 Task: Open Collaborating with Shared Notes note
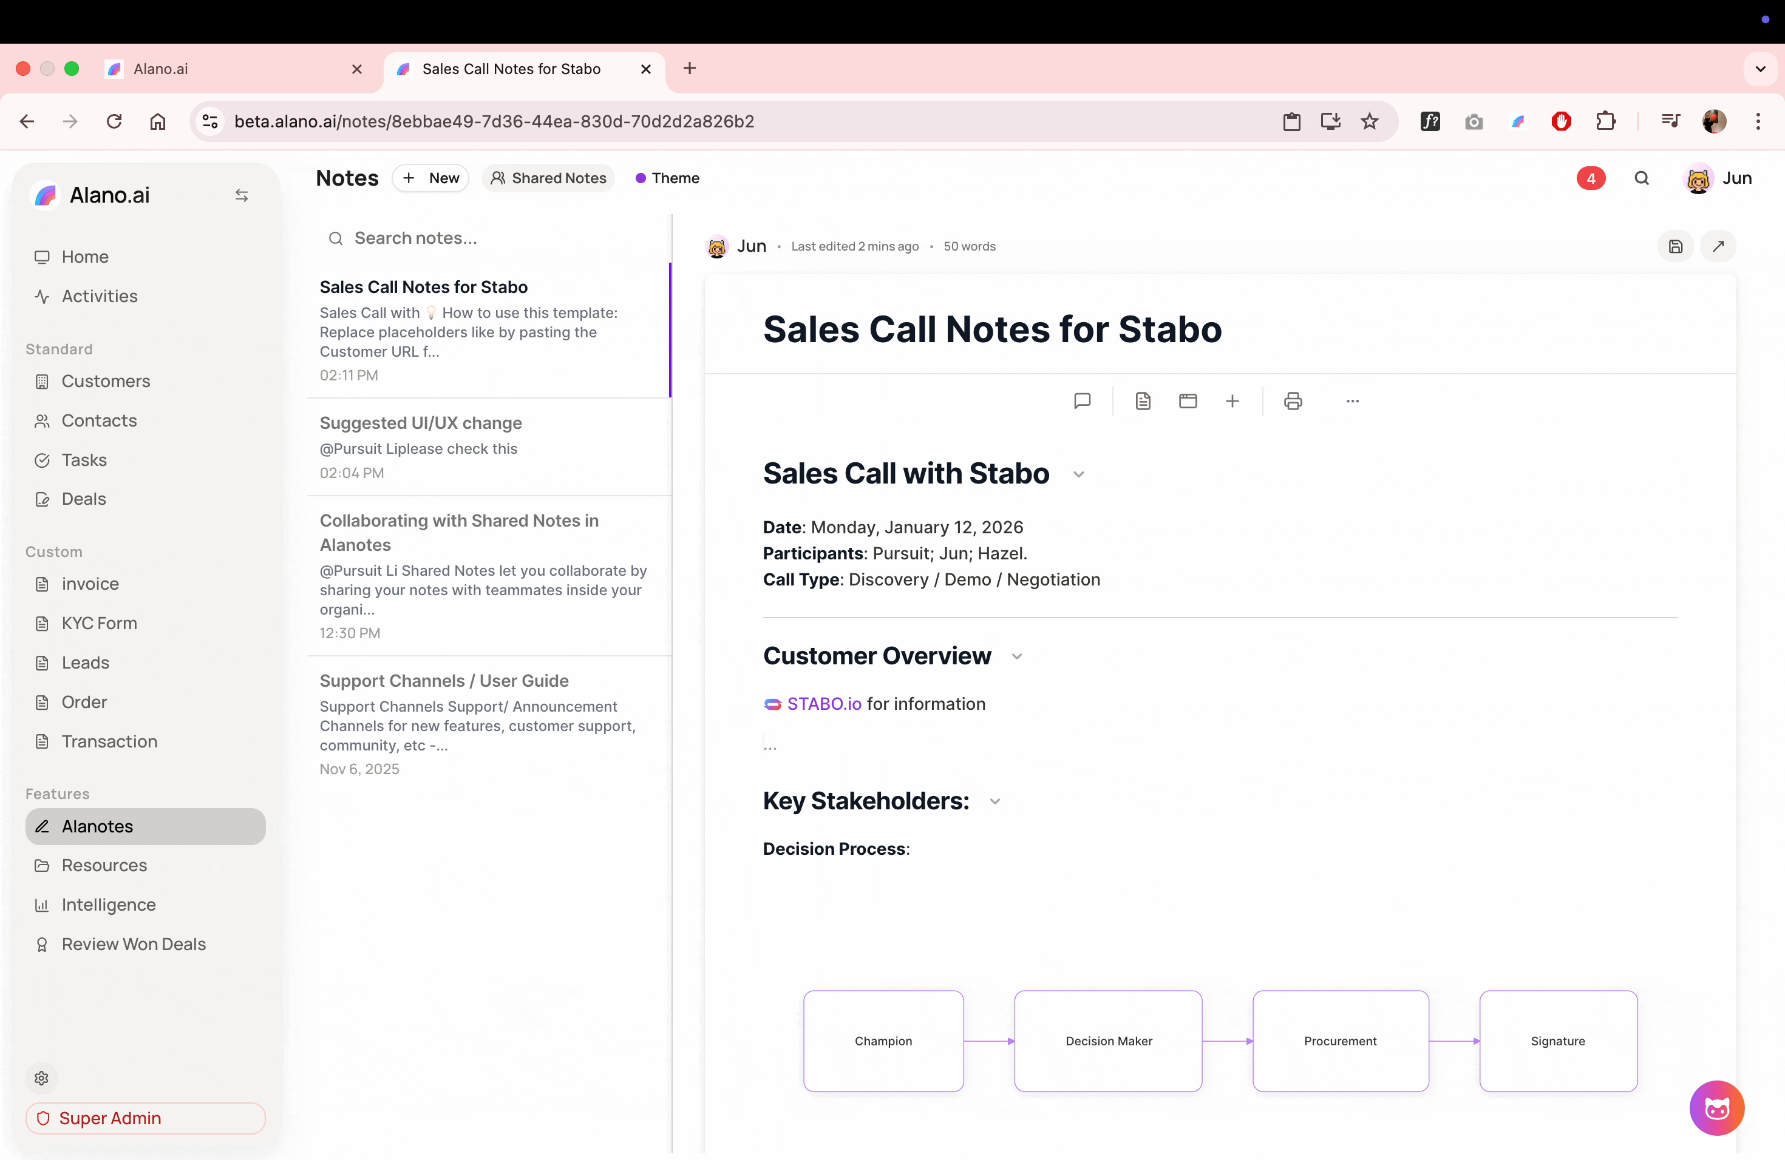click(x=489, y=576)
